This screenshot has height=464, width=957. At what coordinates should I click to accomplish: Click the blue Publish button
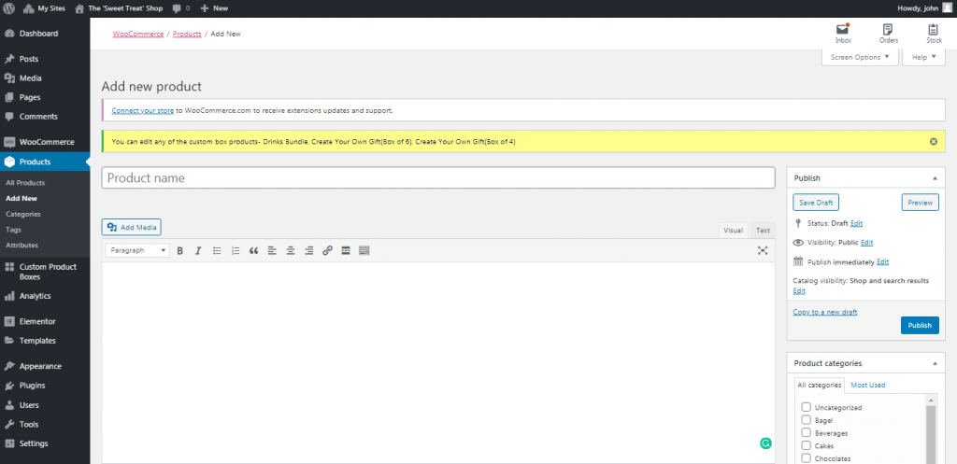click(920, 326)
